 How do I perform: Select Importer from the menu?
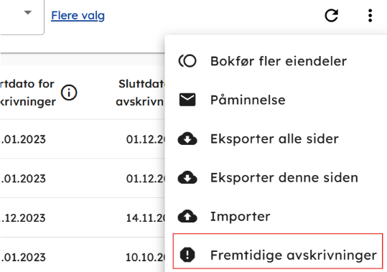tap(276, 216)
